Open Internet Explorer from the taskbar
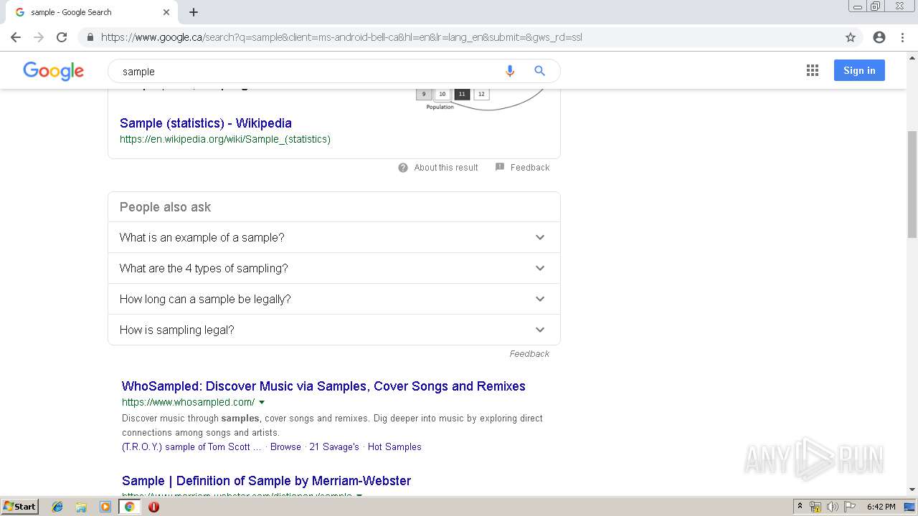The height and width of the screenshot is (516, 918). pos(57,507)
